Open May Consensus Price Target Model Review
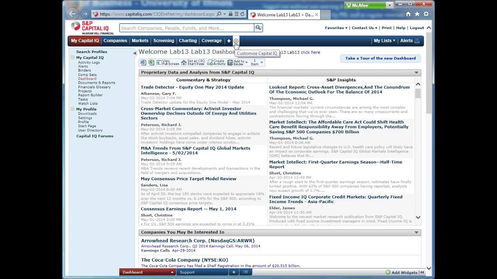The height and width of the screenshot is (279, 497). (188, 179)
